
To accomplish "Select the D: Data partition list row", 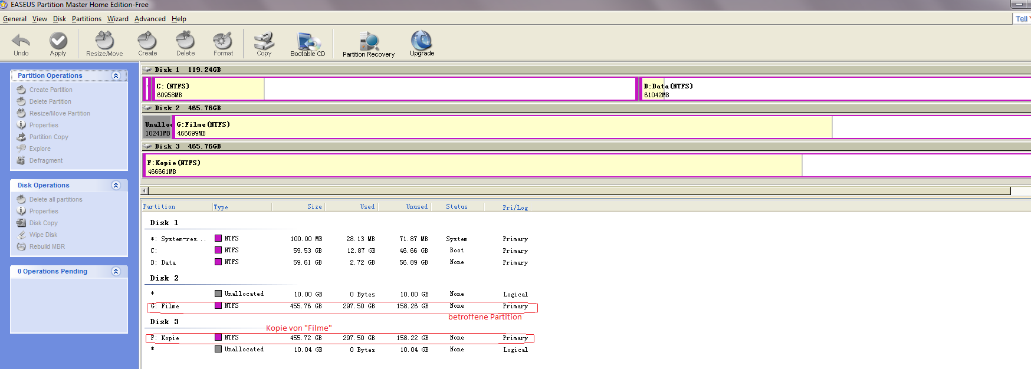I will [339, 262].
